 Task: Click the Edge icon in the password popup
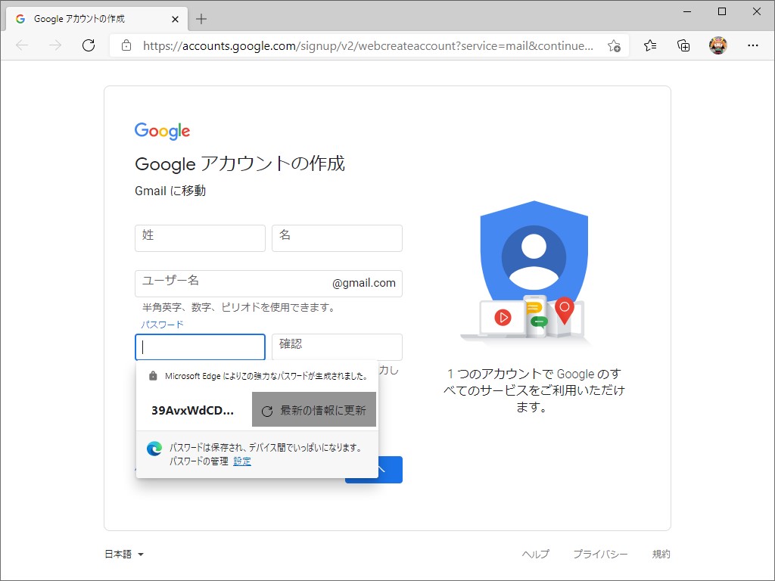154,448
